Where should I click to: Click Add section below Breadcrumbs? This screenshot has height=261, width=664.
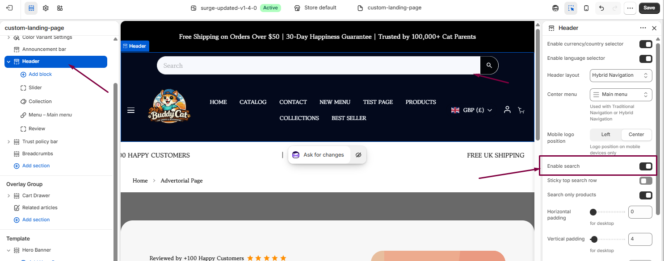point(32,166)
